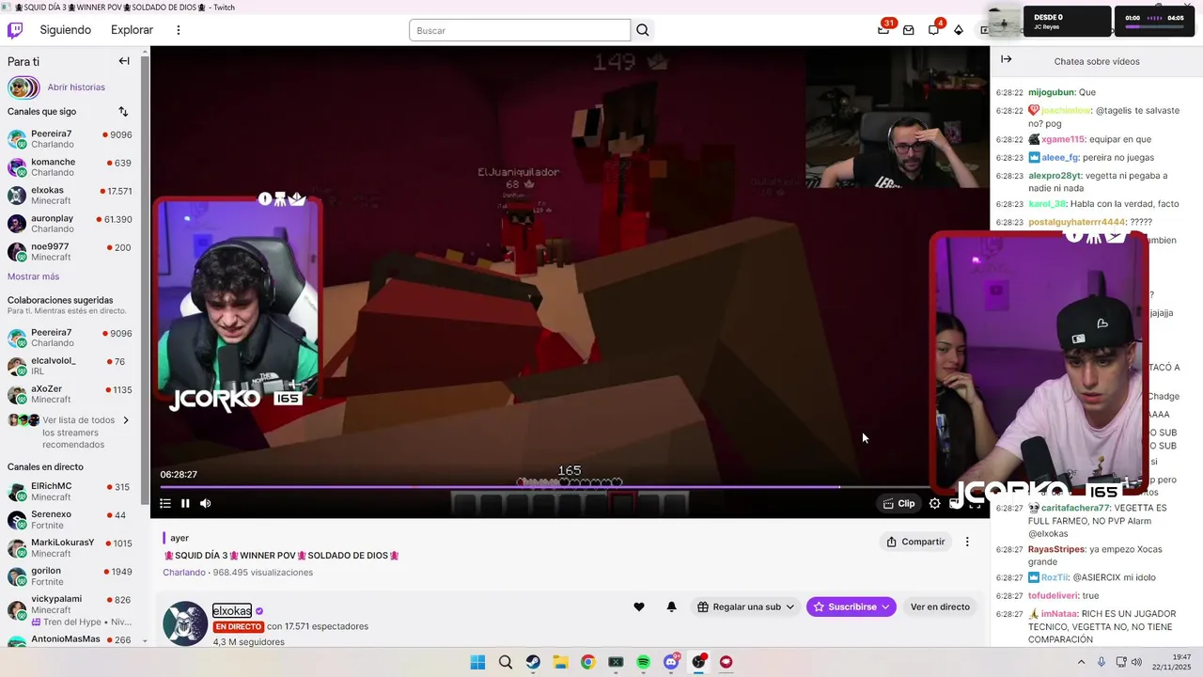This screenshot has width=1203, height=677.
Task: Click the Charlando category link below title
Action: click(x=183, y=573)
